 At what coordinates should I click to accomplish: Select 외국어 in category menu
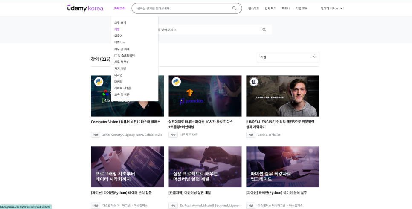pos(119,36)
